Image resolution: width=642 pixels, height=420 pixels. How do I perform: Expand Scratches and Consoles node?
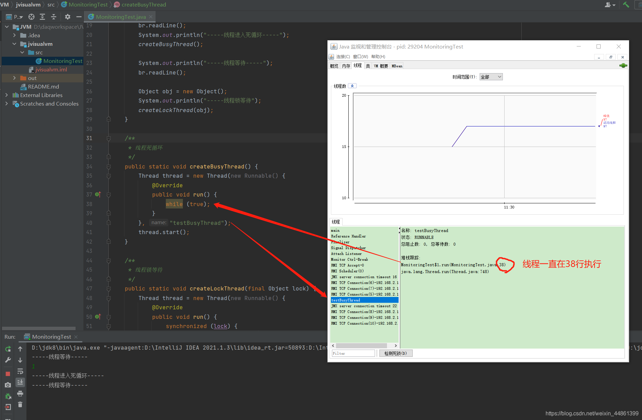coord(7,104)
